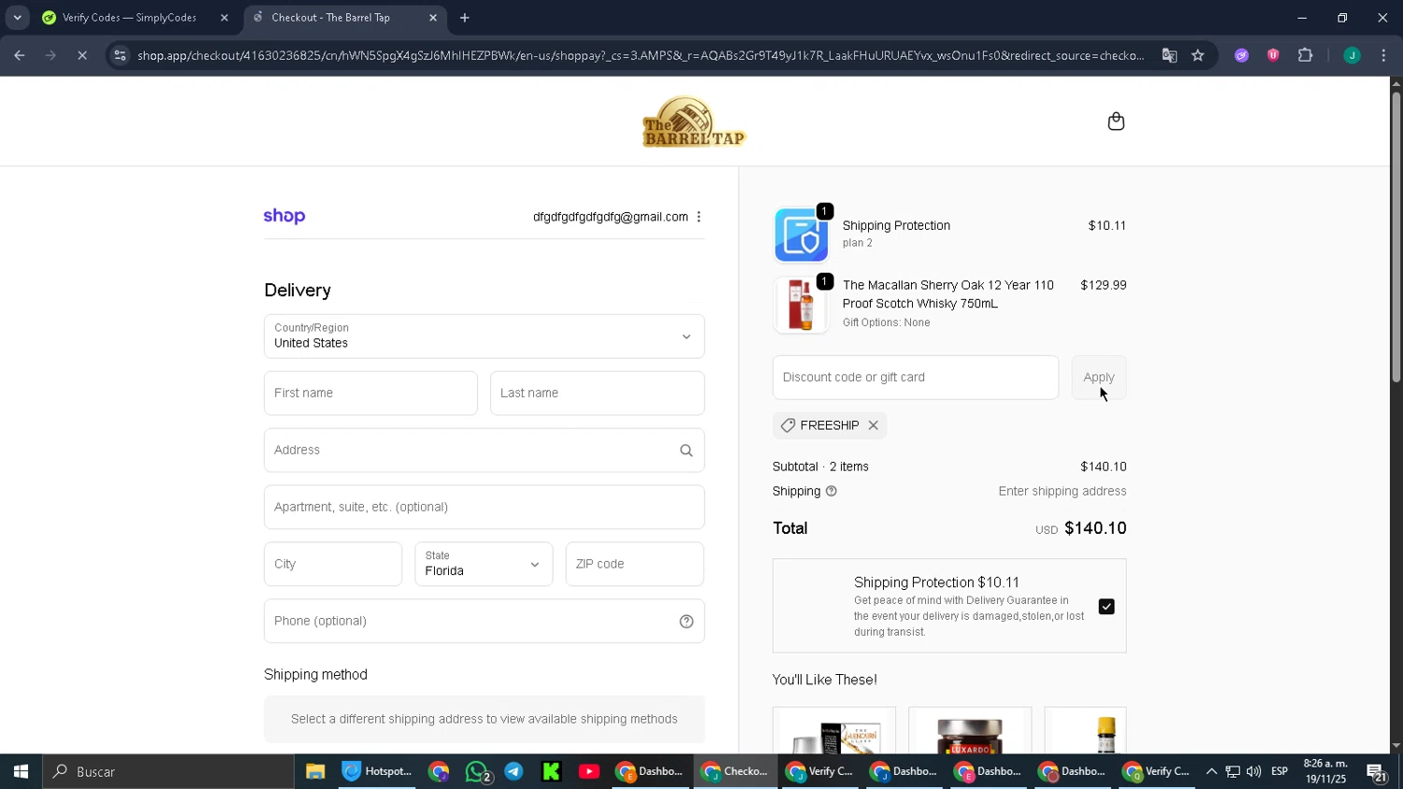The width and height of the screenshot is (1403, 789).
Task: Click the first recommended product thumbnail
Action: (834, 730)
